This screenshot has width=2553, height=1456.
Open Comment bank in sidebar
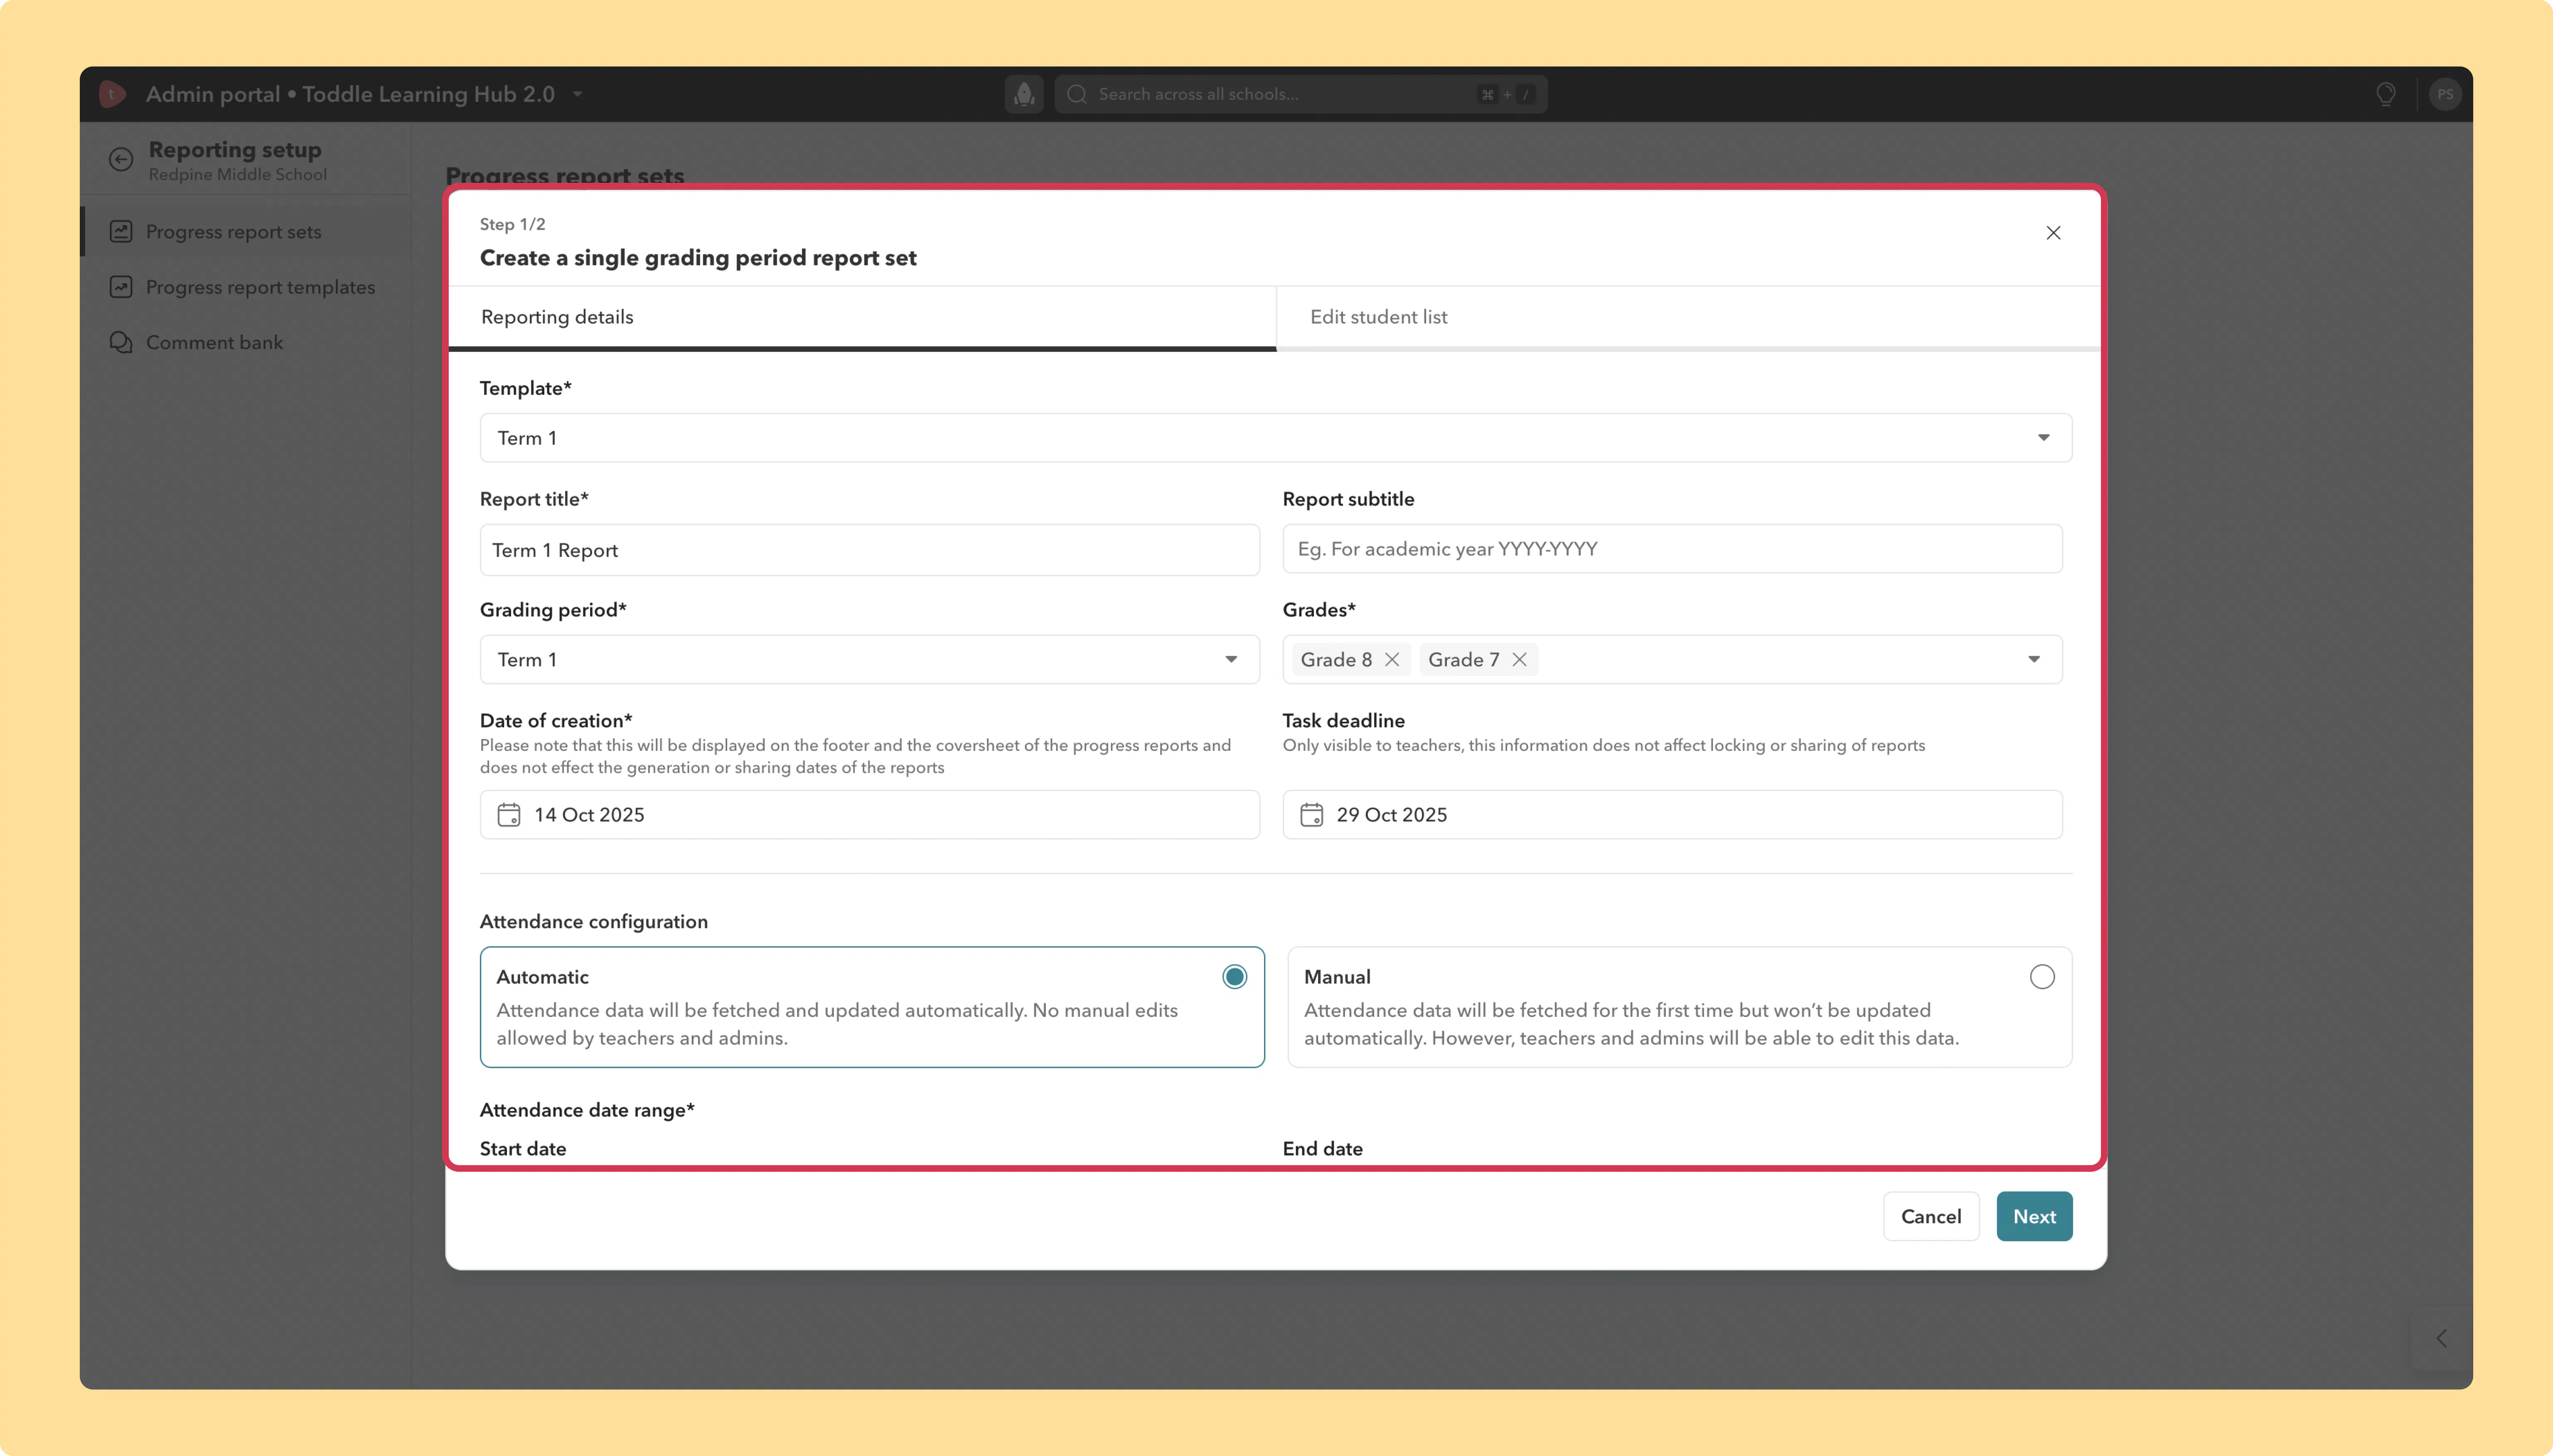[x=247, y=343]
